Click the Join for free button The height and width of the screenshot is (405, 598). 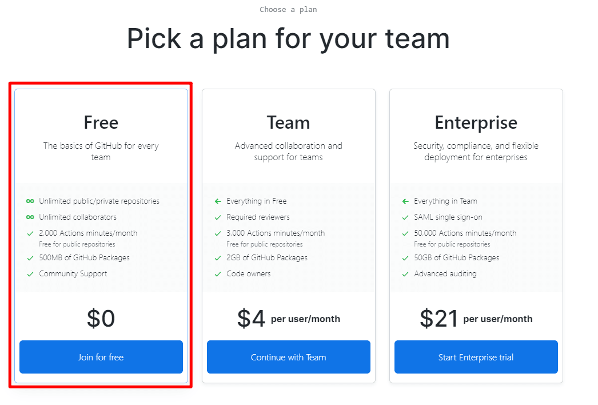[x=101, y=357]
